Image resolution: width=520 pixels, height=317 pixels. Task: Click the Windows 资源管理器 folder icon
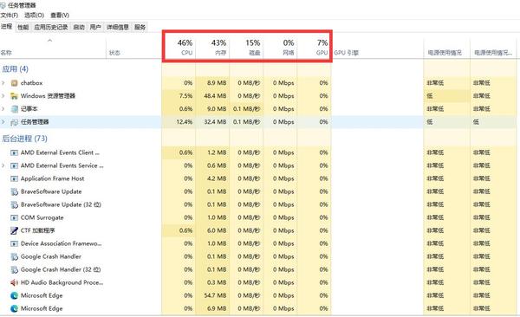pyautogui.click(x=14, y=96)
